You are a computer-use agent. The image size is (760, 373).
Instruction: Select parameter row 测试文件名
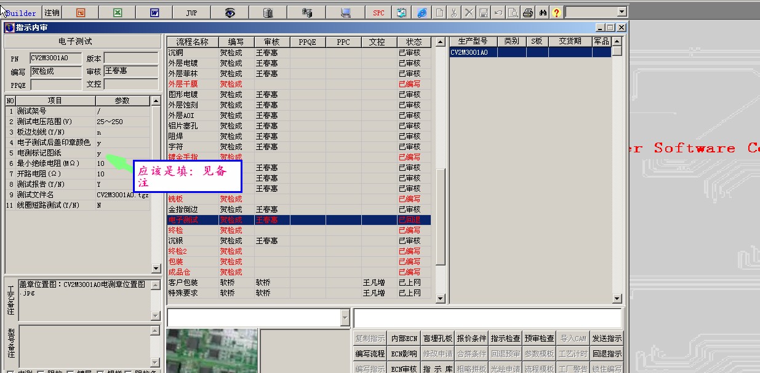tap(78, 195)
